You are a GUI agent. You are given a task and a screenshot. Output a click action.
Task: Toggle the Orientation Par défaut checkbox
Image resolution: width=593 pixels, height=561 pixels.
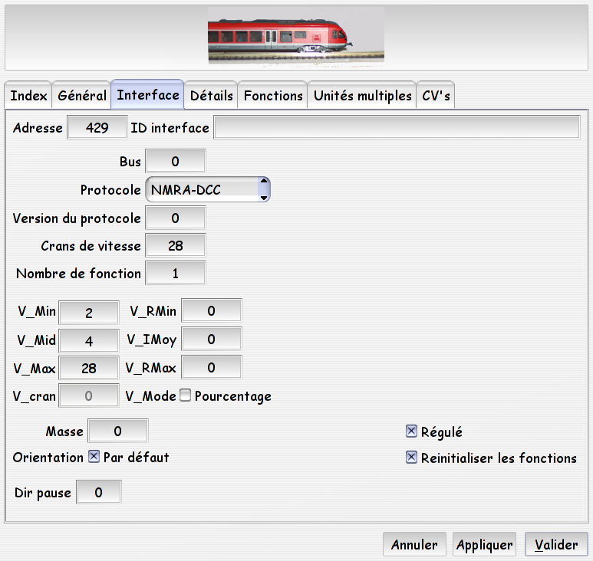pyautogui.click(x=94, y=456)
